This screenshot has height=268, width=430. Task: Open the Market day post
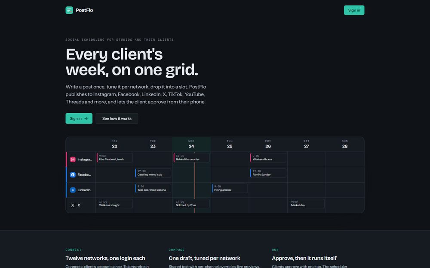pos(307,204)
